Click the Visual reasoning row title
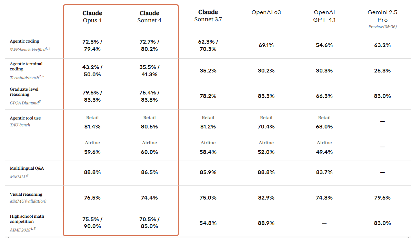 26,194
